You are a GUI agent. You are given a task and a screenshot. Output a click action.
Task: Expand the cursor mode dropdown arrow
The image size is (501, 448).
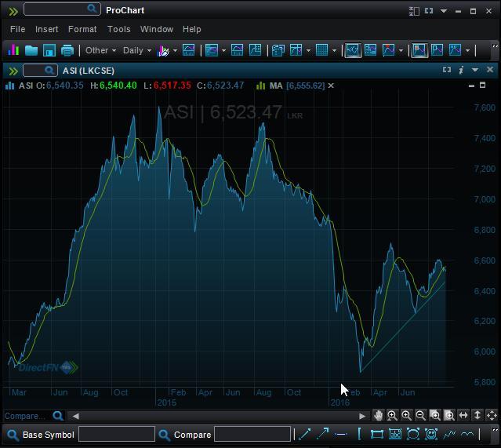467,50
